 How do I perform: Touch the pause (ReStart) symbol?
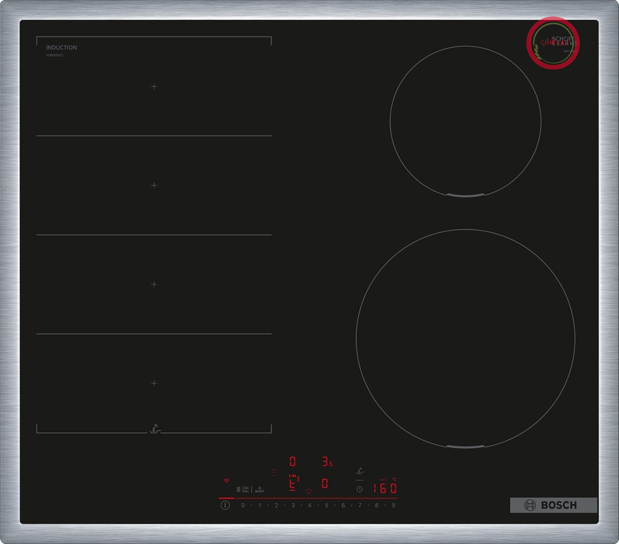click(x=238, y=490)
